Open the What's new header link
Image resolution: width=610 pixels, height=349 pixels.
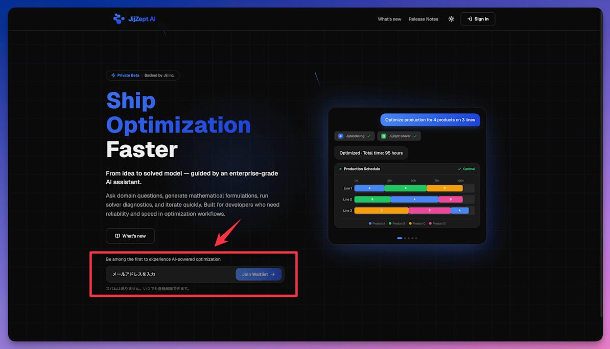389,19
